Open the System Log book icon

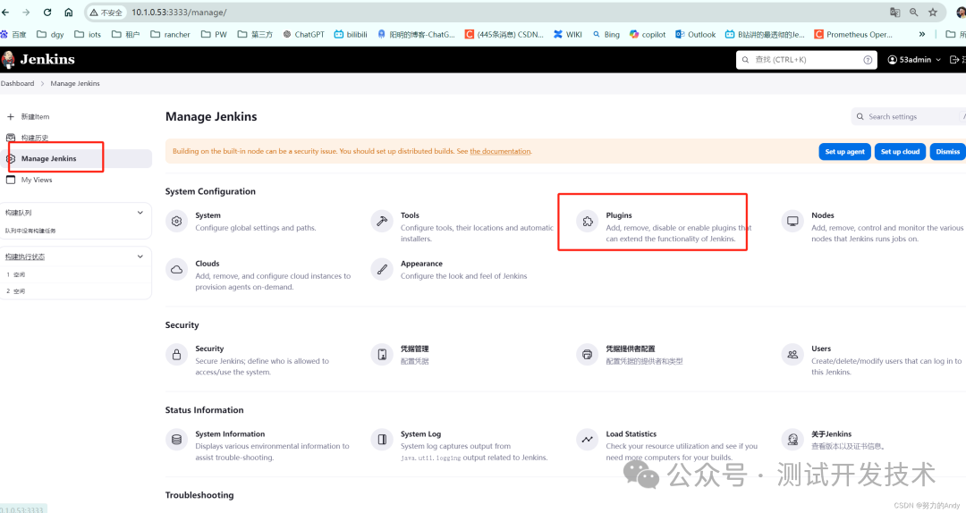[382, 440]
